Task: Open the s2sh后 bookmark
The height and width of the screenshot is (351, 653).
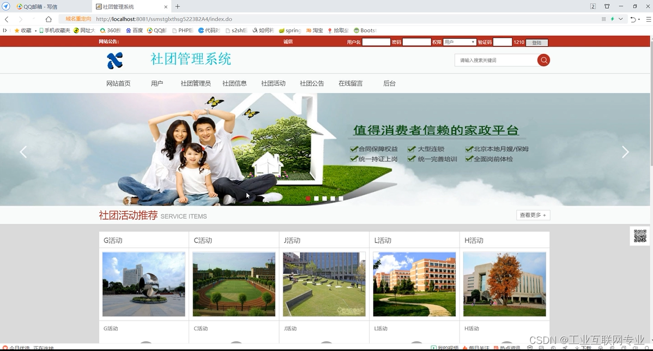Action: (x=236, y=31)
